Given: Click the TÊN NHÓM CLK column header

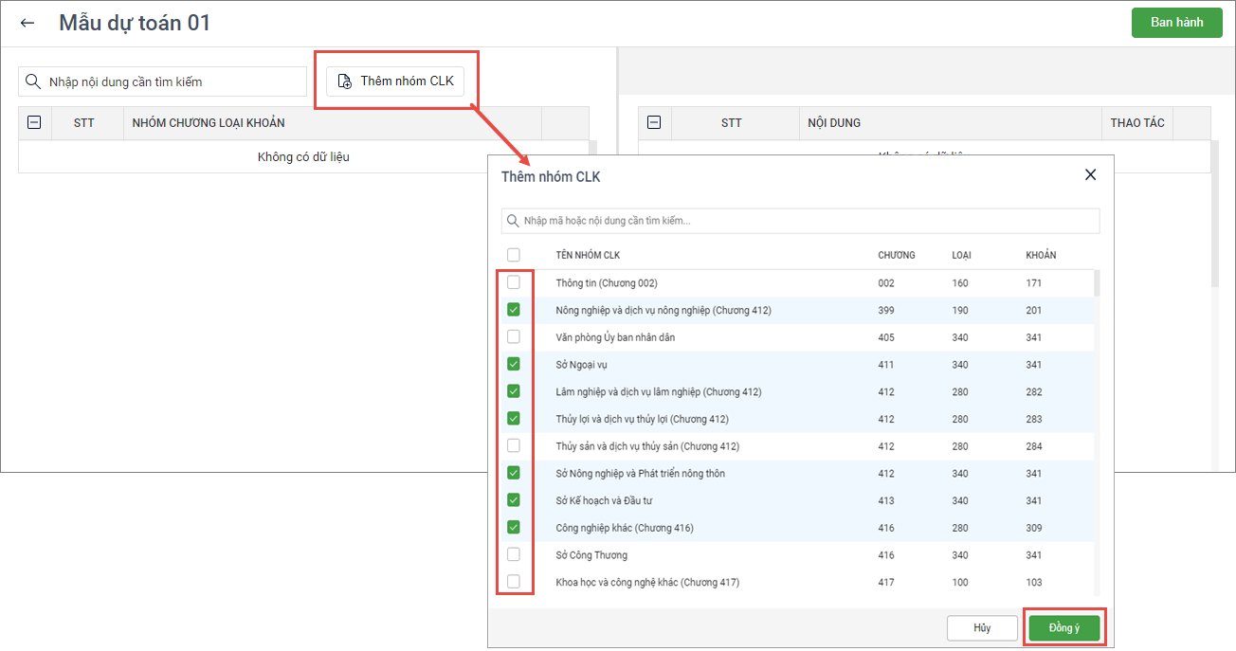Looking at the screenshot, I should [588, 255].
